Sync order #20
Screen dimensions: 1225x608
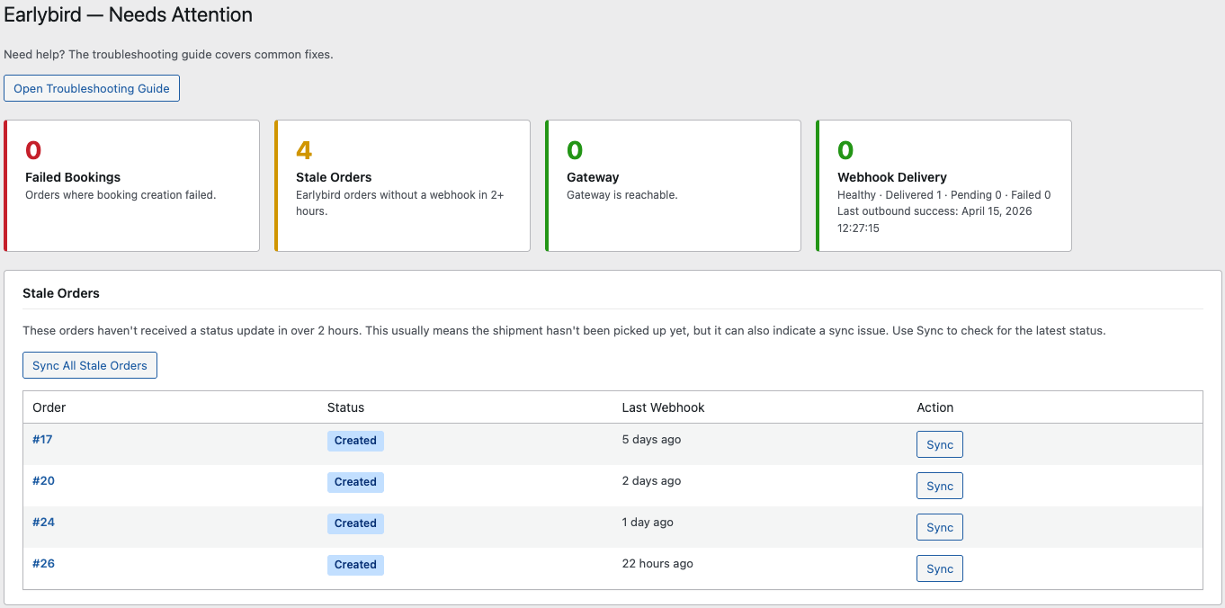pos(940,486)
